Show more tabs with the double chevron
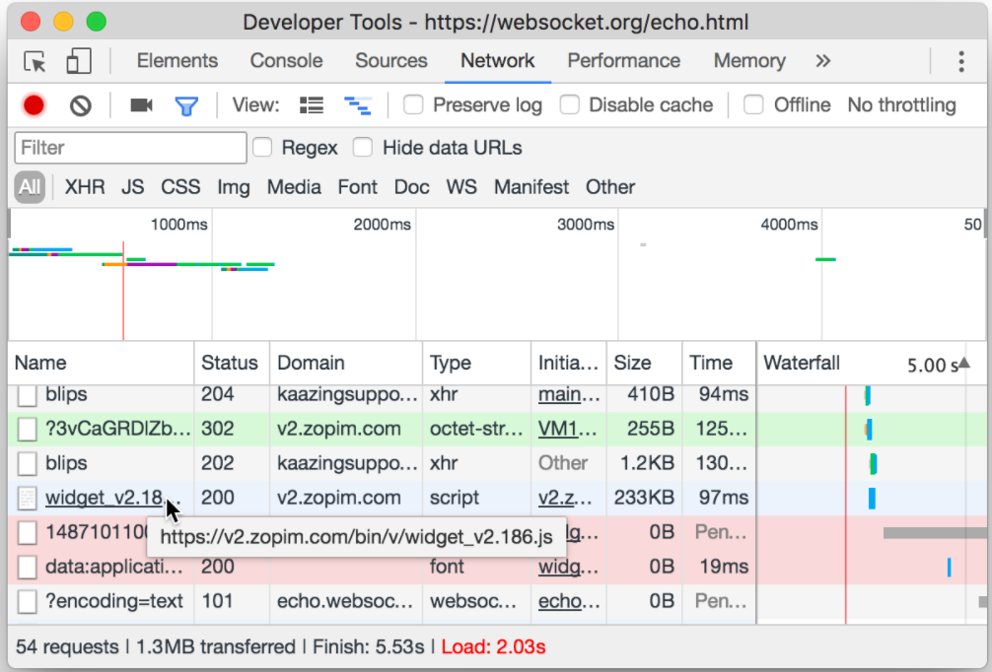Image resolution: width=992 pixels, height=672 pixels. point(822,61)
